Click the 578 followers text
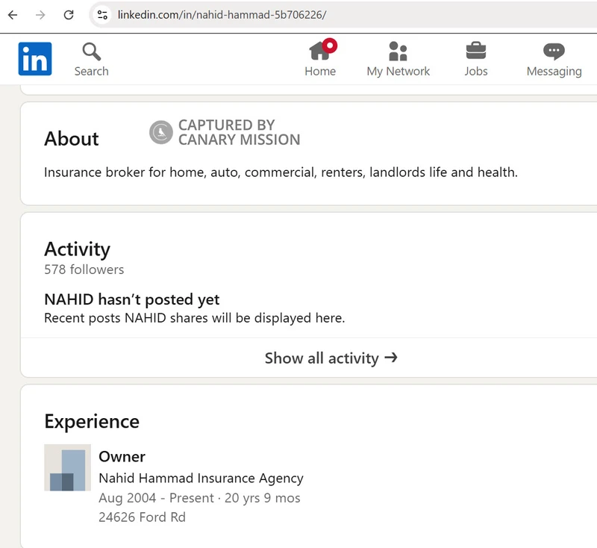Image resolution: width=597 pixels, height=548 pixels. click(x=84, y=270)
